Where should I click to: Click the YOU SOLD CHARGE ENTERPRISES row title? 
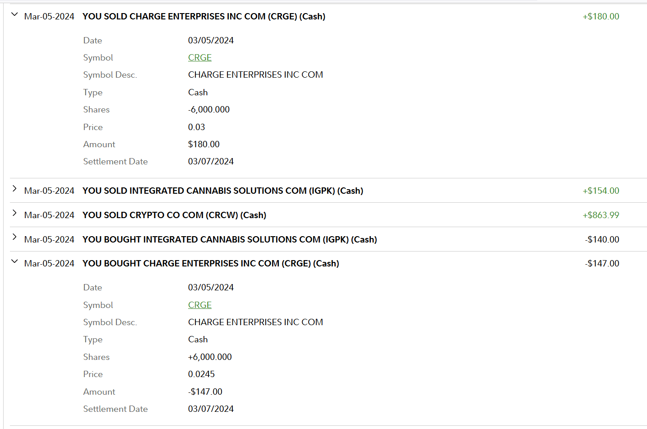[x=203, y=17]
